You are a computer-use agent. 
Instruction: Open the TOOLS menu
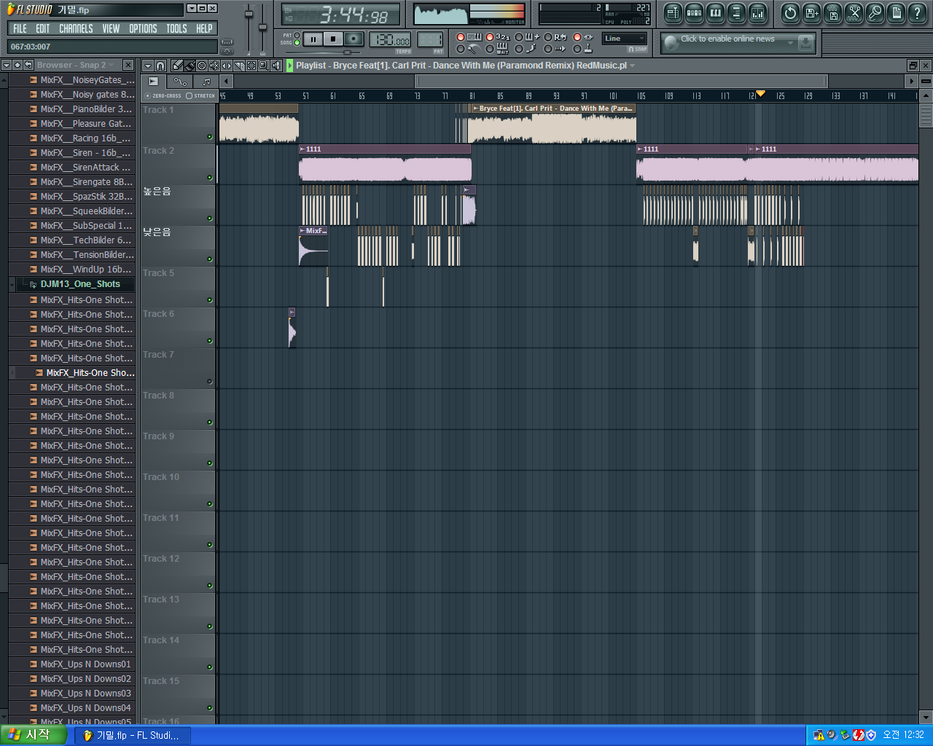coord(176,28)
